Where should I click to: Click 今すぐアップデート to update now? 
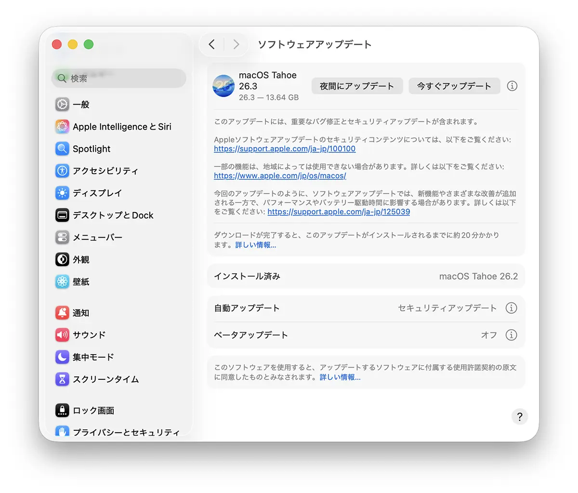(454, 86)
